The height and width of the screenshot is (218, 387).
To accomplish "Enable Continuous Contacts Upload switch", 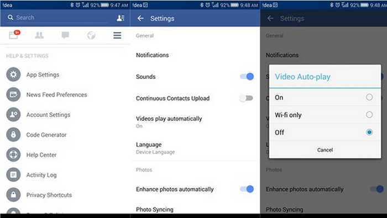I will 246,98.
